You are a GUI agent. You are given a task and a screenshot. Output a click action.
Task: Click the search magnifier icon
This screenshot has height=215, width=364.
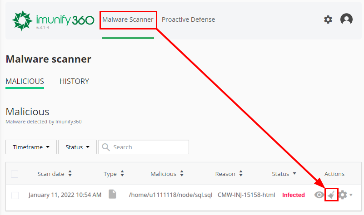click(x=106, y=147)
